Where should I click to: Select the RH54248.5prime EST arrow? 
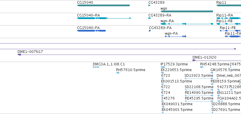tap(202, 67)
